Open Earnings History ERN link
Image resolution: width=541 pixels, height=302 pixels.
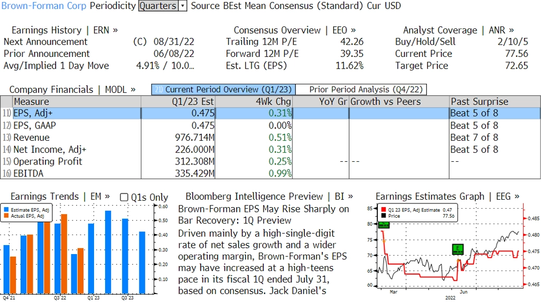(x=64, y=30)
